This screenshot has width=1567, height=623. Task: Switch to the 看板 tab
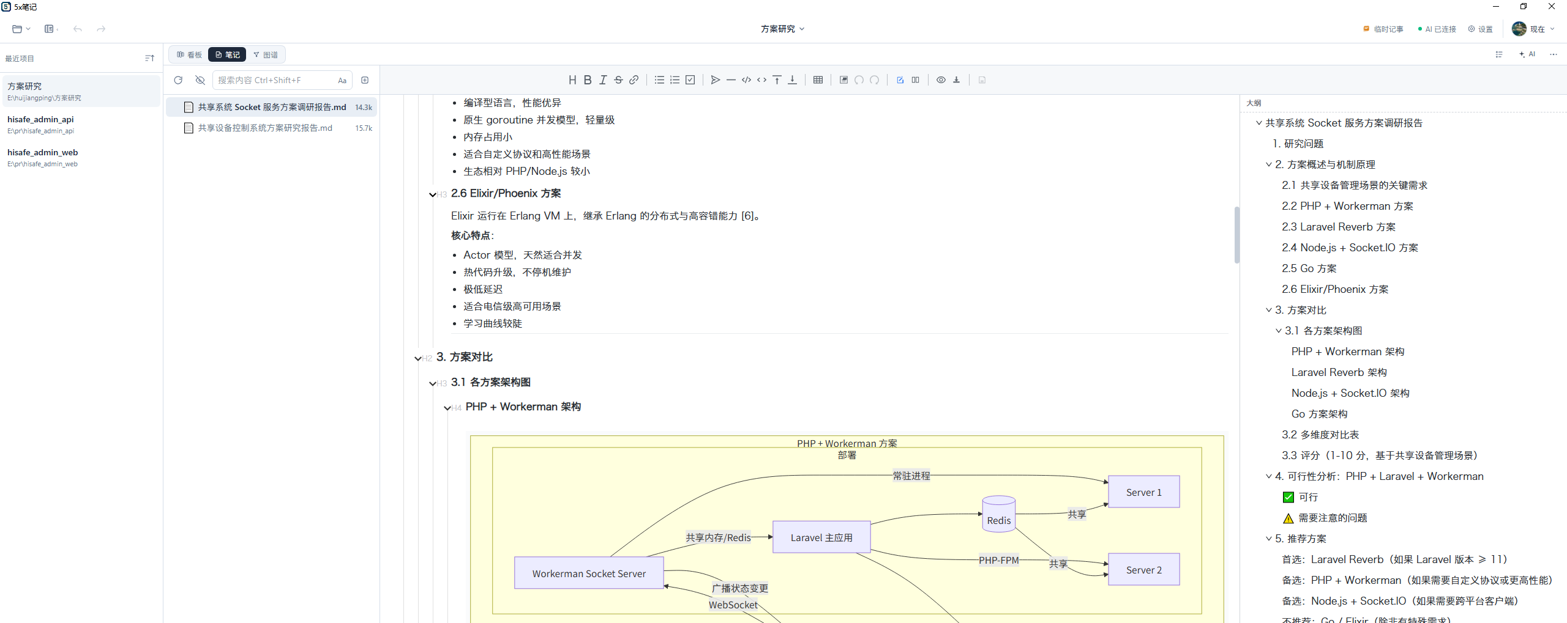pyautogui.click(x=189, y=54)
